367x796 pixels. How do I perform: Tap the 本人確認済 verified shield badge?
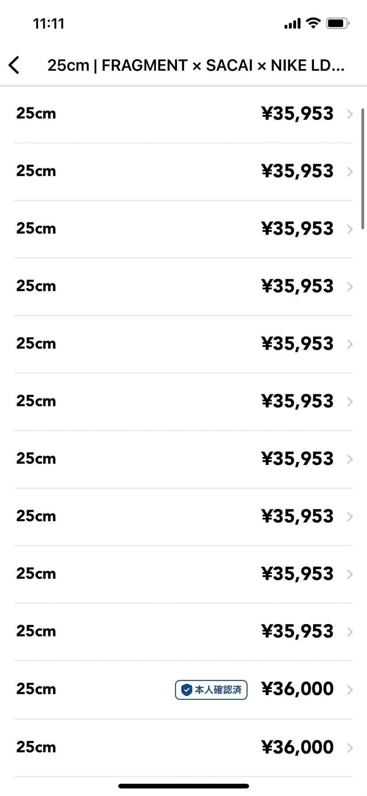pyautogui.click(x=211, y=690)
